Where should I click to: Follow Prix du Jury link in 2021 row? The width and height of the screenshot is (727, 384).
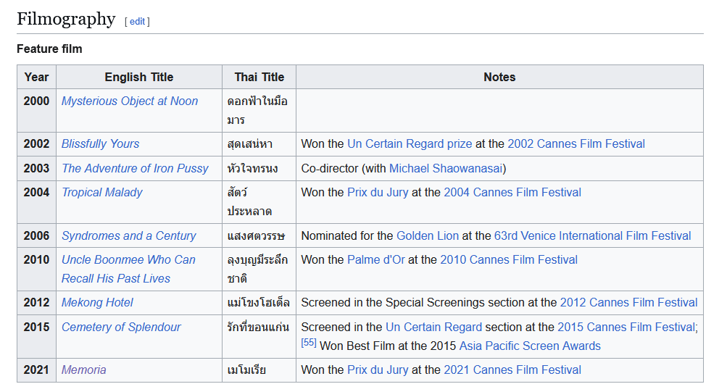click(378, 370)
